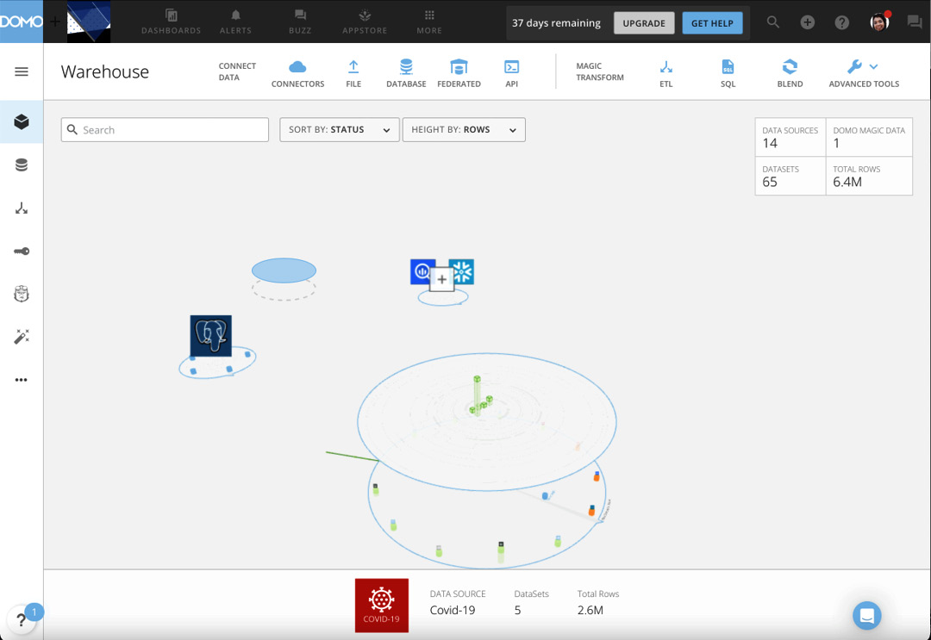Screen dimensions: 931x640
Task: Click the Database connect icon
Action: click(406, 73)
